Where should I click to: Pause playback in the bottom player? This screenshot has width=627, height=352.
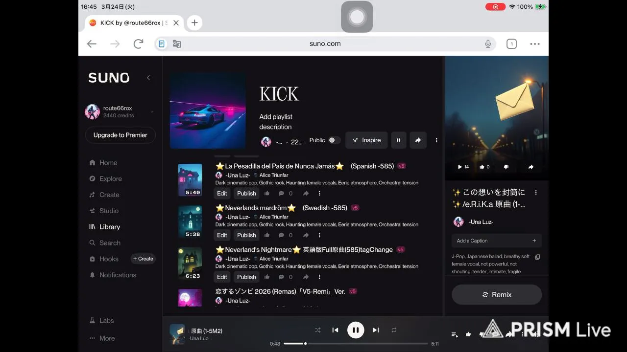pos(356,330)
